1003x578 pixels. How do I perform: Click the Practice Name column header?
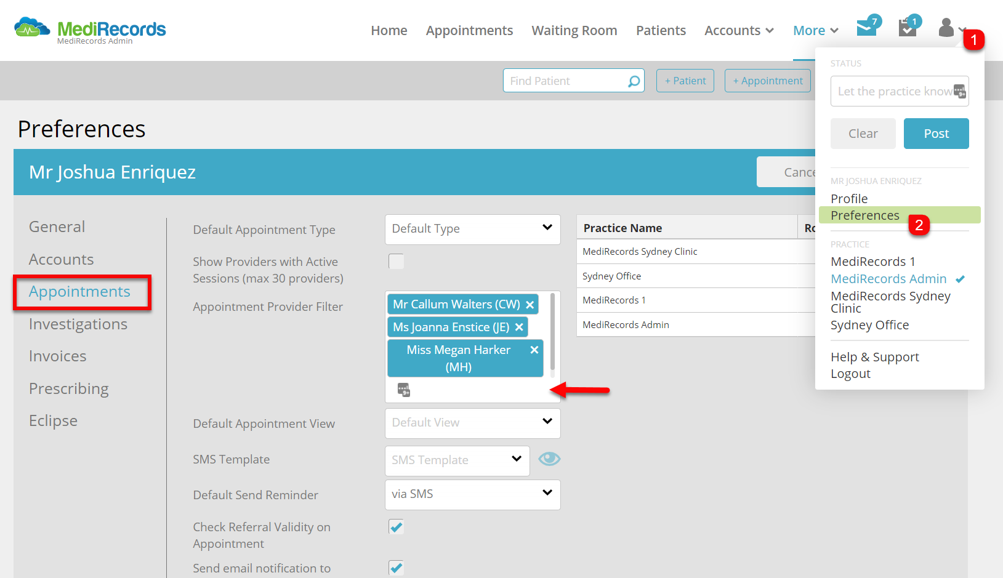click(687, 228)
